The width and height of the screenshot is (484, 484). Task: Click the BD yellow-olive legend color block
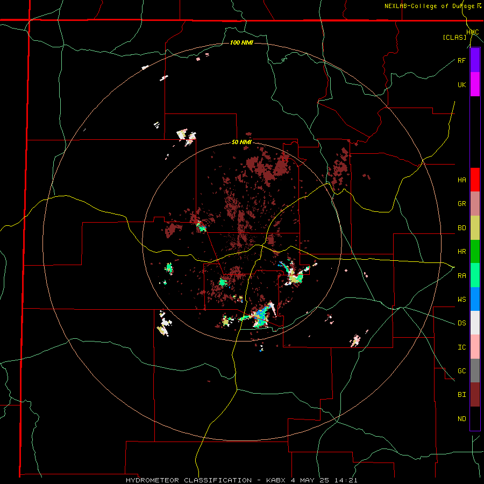point(475,228)
